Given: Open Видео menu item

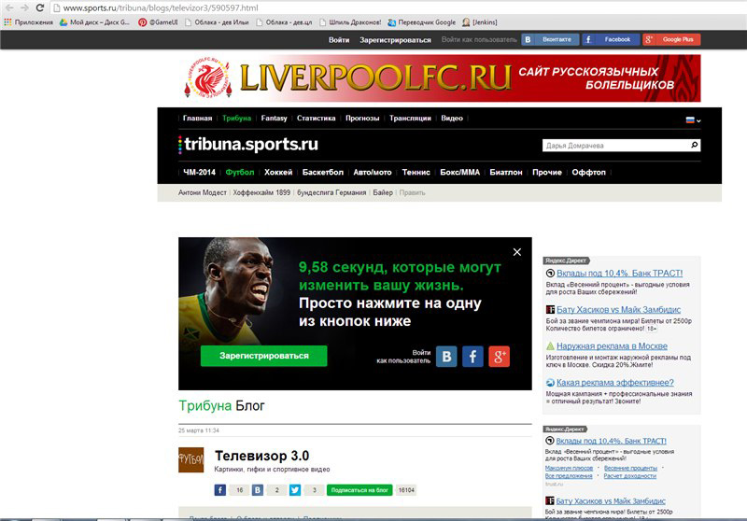Looking at the screenshot, I should (452, 118).
